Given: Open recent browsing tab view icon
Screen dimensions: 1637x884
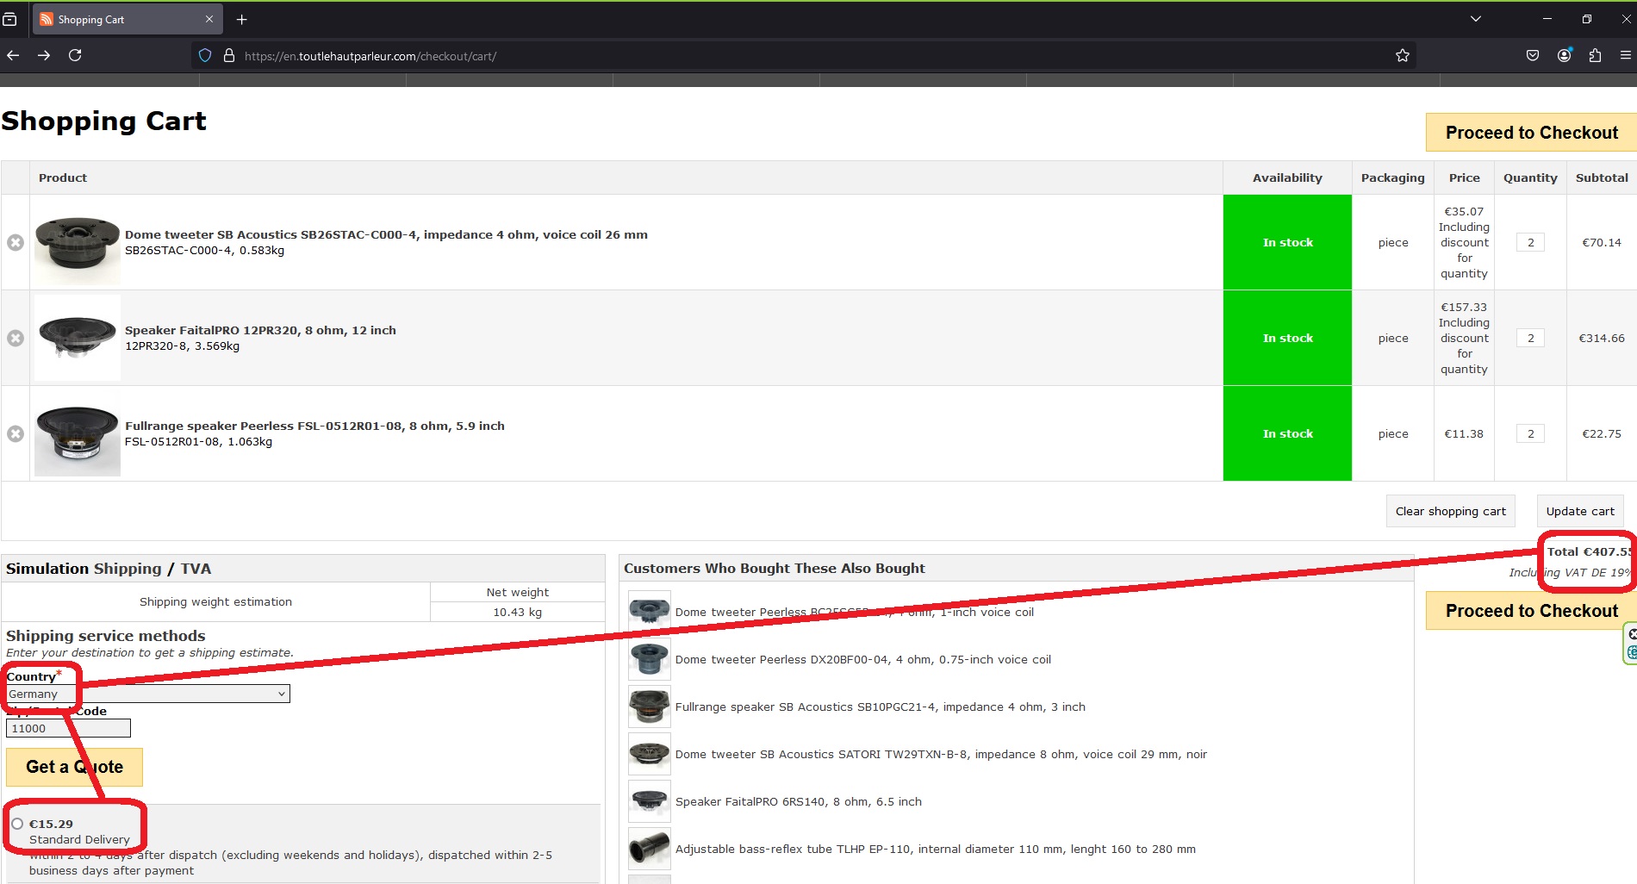Looking at the screenshot, I should [x=9, y=19].
